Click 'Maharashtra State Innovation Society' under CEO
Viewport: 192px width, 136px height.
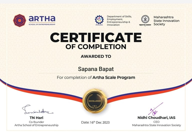(156, 125)
